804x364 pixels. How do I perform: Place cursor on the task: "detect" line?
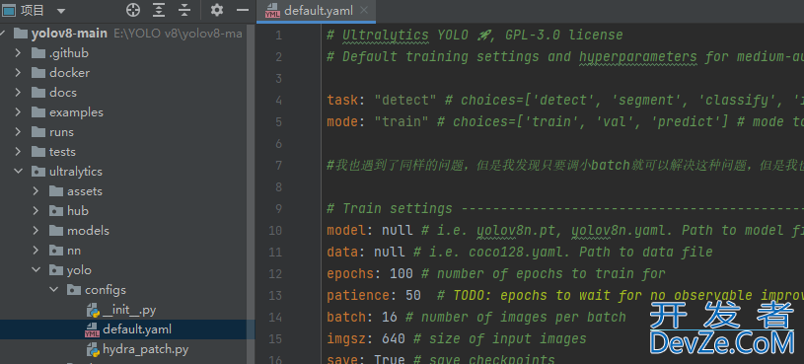pos(565,100)
